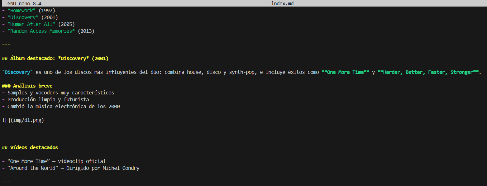Click the Vídeos destacados heading
This screenshot has height=186, width=487.
coord(30,147)
